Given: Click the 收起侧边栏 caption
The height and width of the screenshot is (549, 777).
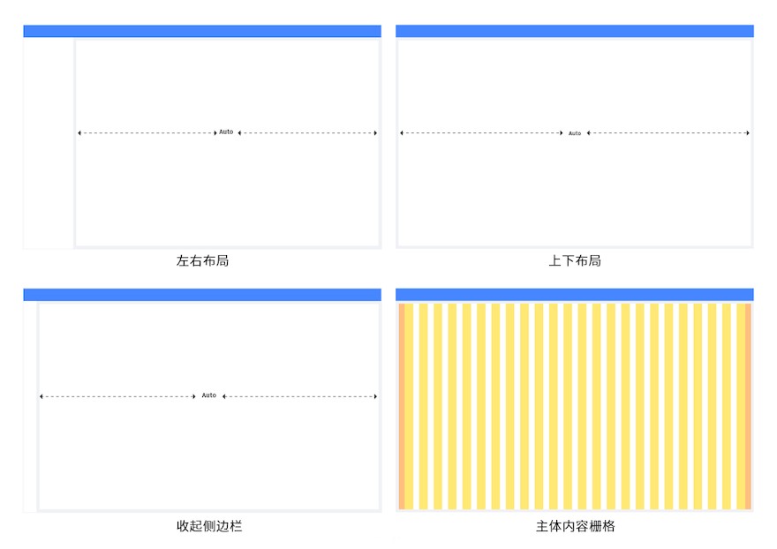Looking at the screenshot, I should pos(209,526).
